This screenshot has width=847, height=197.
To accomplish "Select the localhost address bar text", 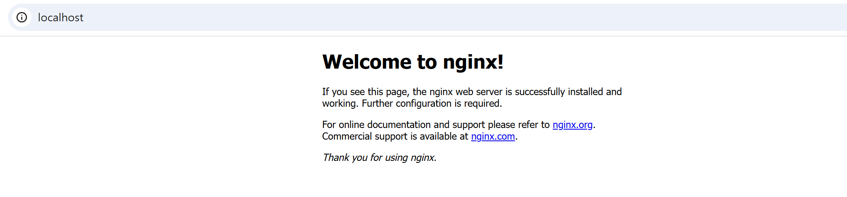I will click(x=60, y=18).
